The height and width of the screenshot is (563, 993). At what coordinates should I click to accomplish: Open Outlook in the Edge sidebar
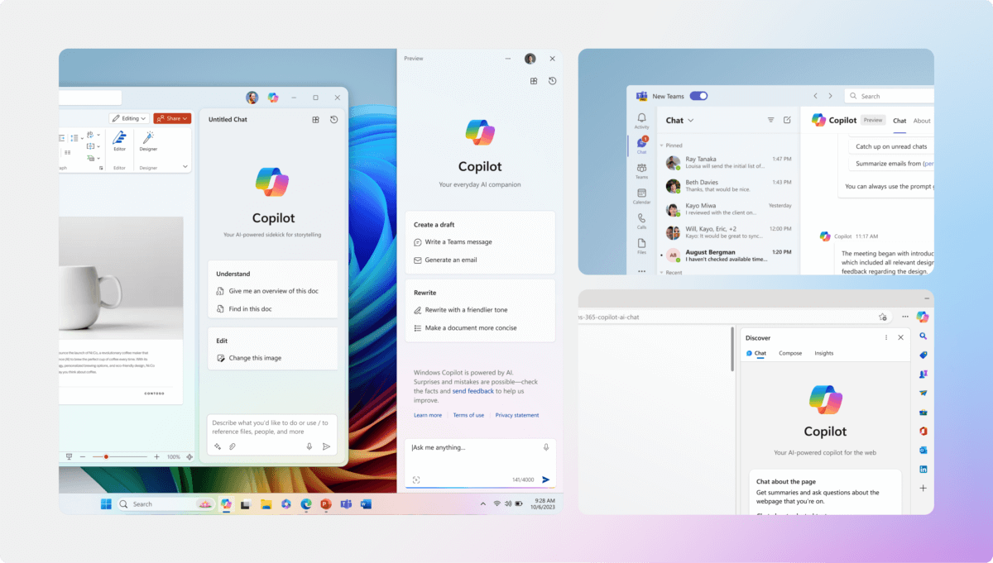point(923,450)
